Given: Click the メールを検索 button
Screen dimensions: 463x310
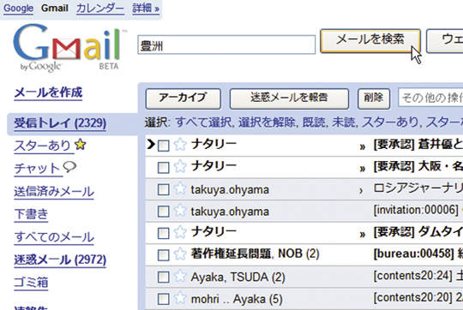Looking at the screenshot, I should click(370, 41).
